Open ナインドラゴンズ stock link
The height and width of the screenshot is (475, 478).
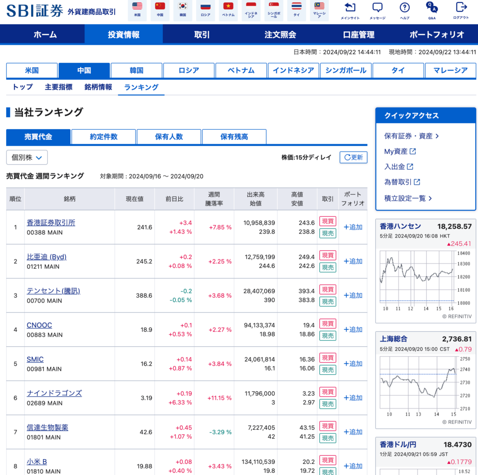pyautogui.click(x=54, y=393)
